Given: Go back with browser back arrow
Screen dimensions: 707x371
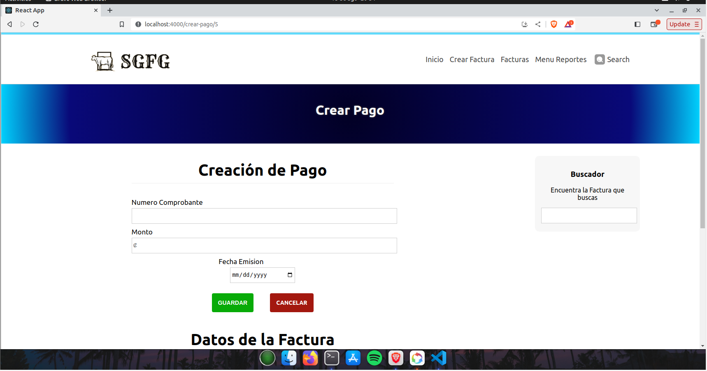Looking at the screenshot, I should 9,24.
